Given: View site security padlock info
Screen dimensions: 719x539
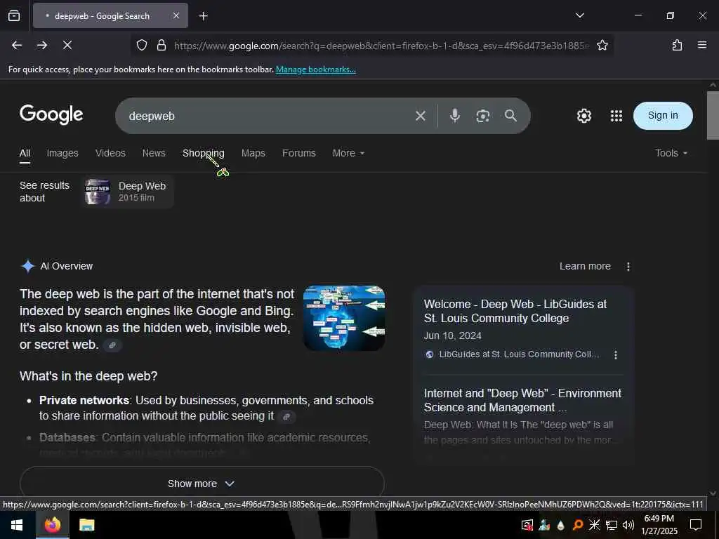Looking at the screenshot, I should click(161, 45).
